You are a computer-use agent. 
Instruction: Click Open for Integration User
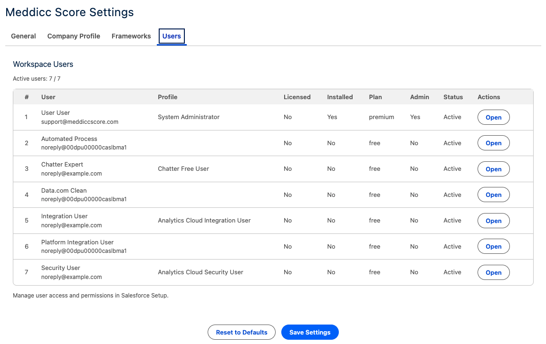(493, 221)
